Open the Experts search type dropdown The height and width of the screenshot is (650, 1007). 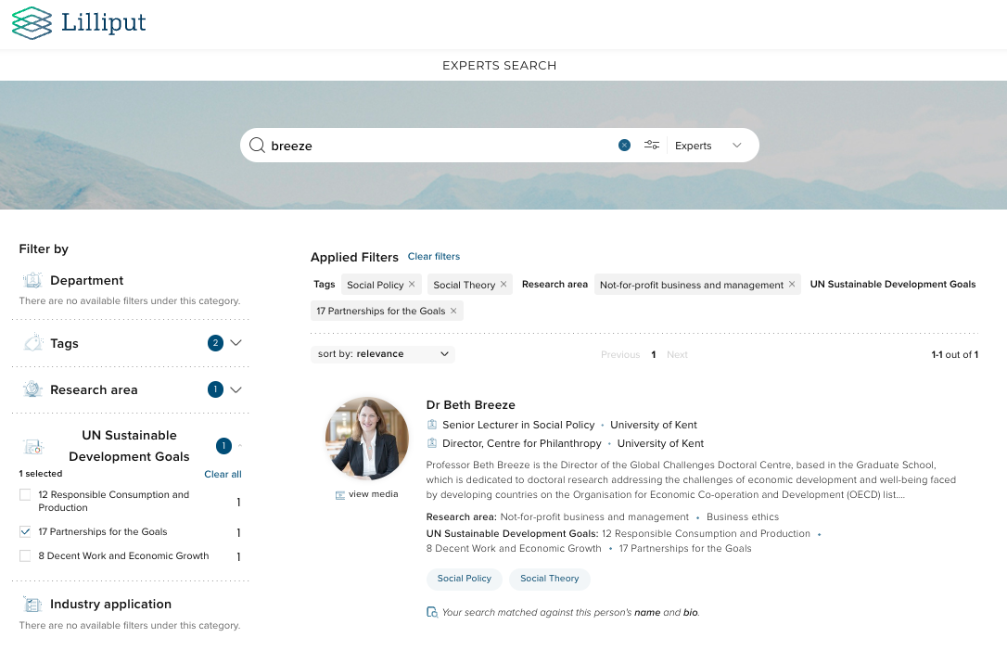[x=708, y=146]
